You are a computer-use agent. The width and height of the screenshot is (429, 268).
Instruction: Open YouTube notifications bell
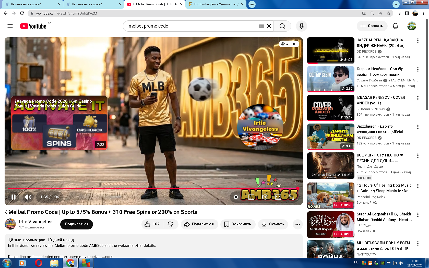(x=395, y=26)
